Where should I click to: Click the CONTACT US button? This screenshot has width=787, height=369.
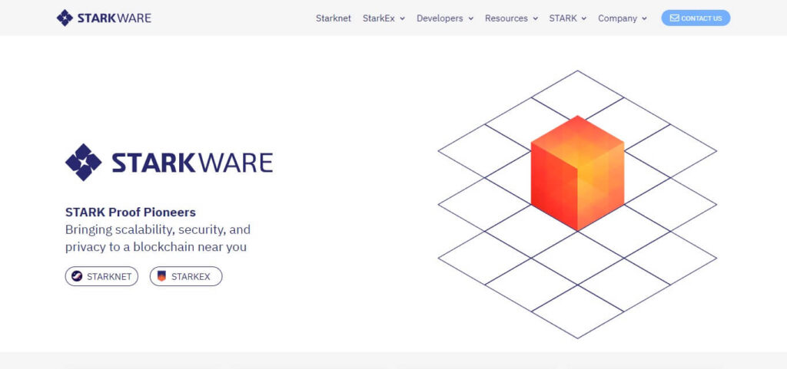click(x=696, y=18)
